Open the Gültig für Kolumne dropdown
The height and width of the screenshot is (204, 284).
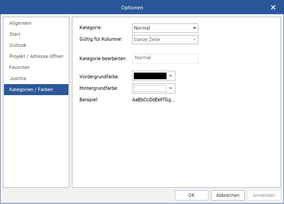[165, 39]
